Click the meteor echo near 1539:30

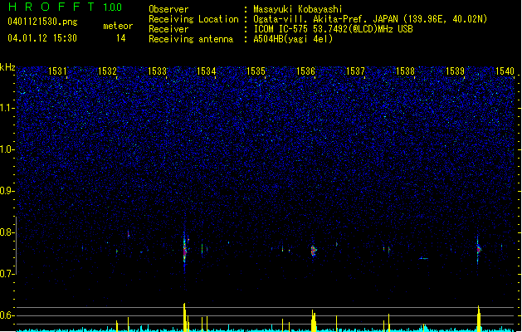(478, 249)
